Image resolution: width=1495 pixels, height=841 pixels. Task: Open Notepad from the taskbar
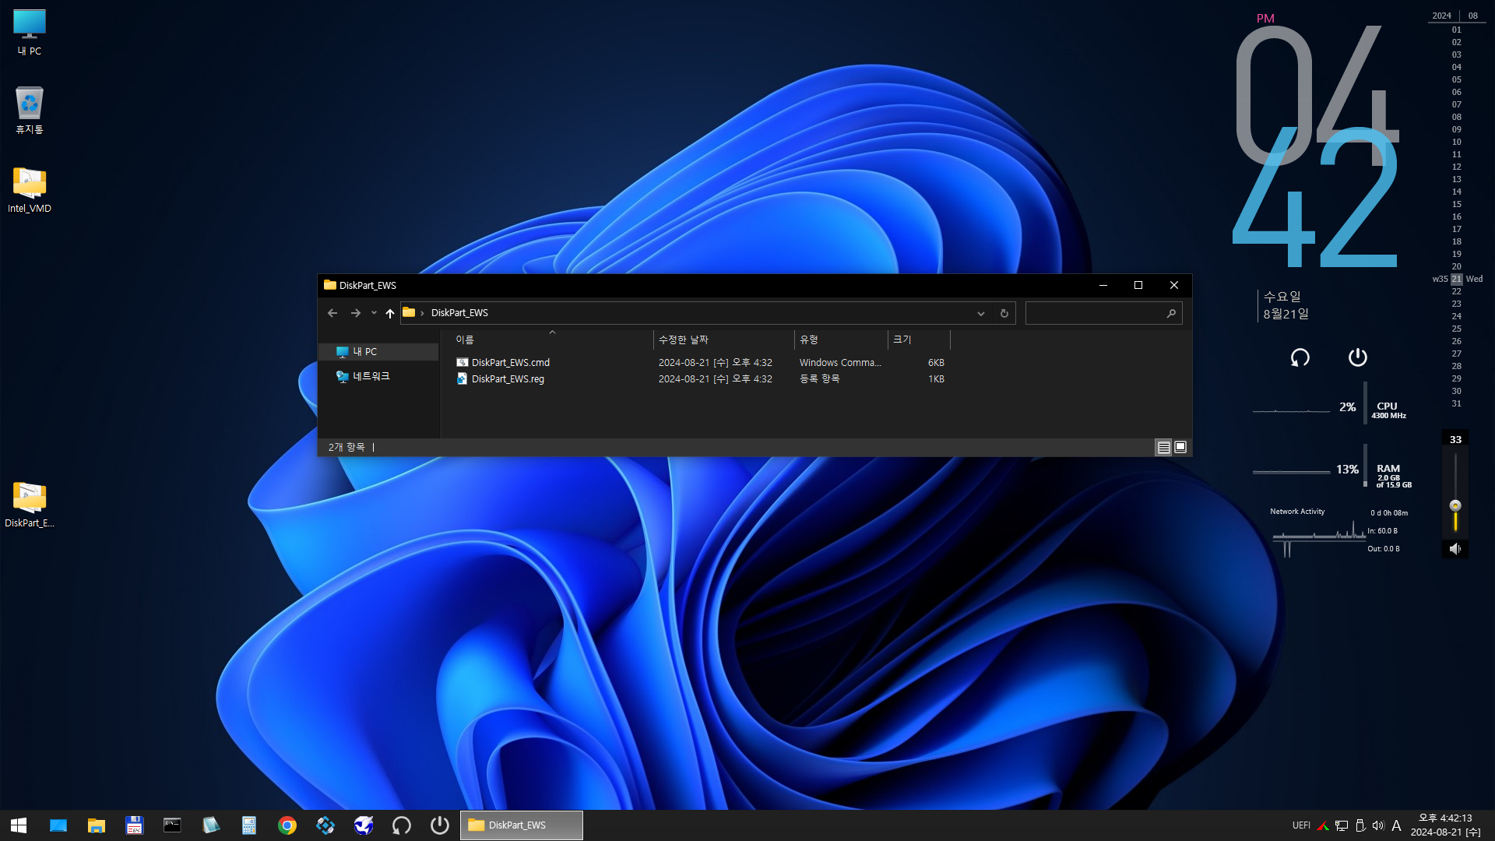coord(210,825)
